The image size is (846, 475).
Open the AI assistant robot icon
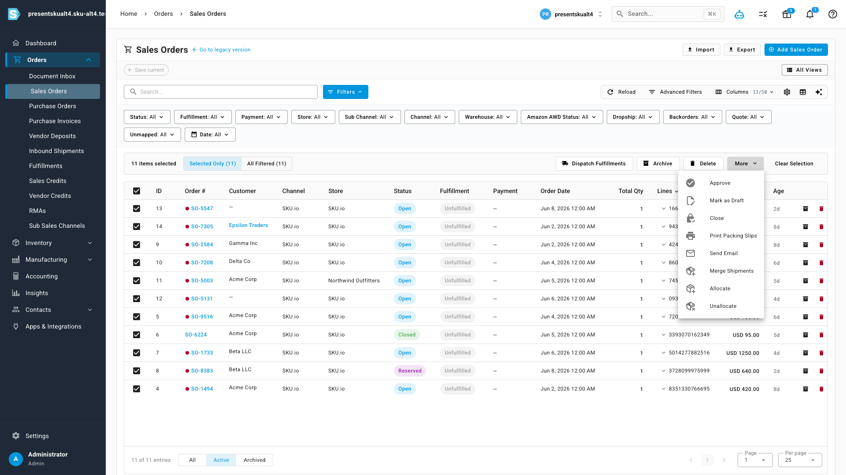pyautogui.click(x=739, y=14)
